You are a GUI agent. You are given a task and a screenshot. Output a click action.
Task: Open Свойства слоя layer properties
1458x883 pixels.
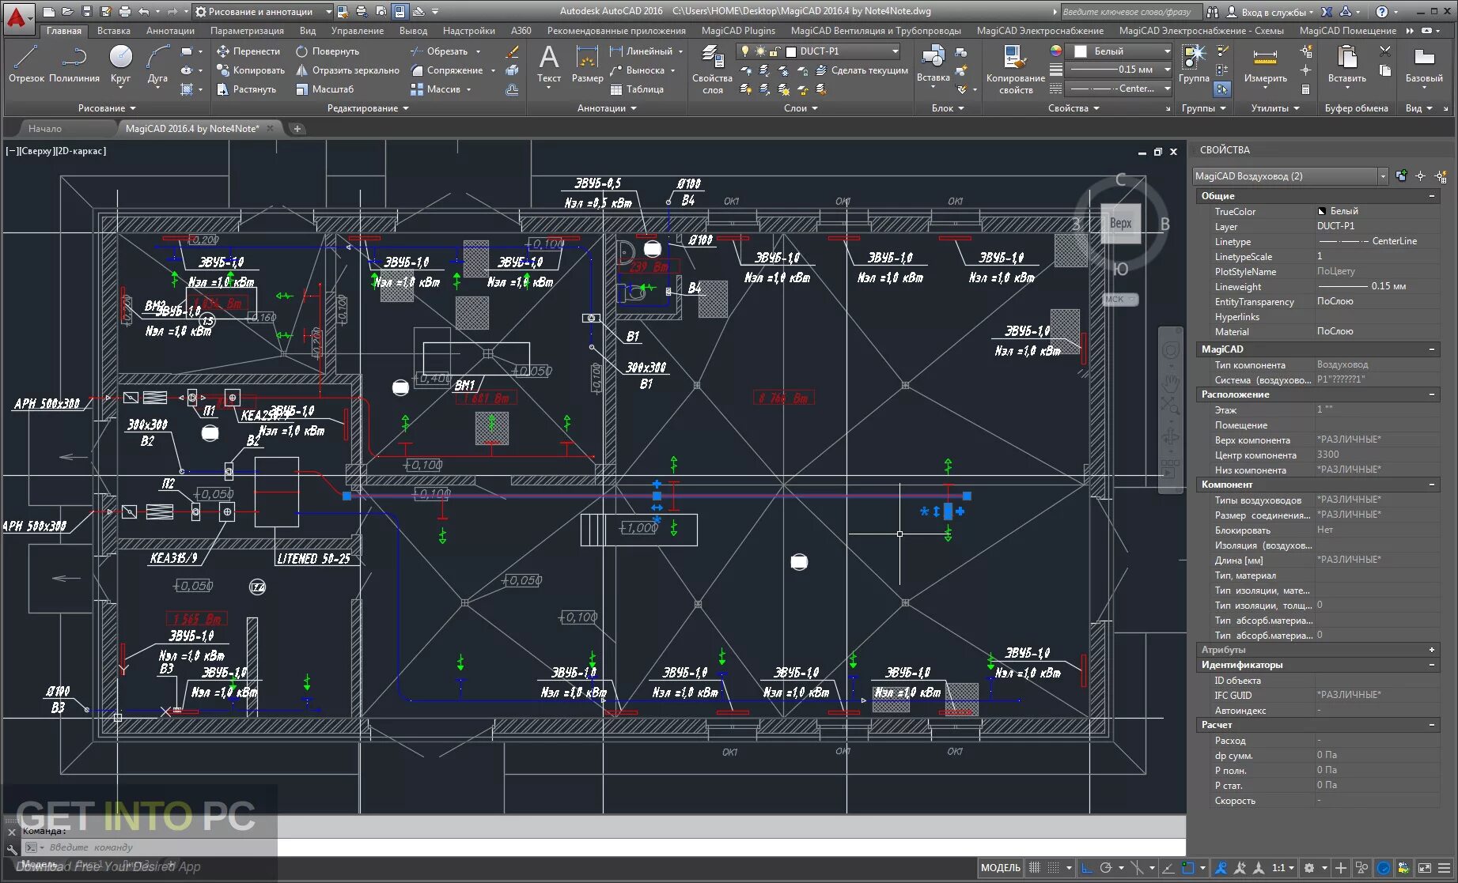tap(712, 70)
